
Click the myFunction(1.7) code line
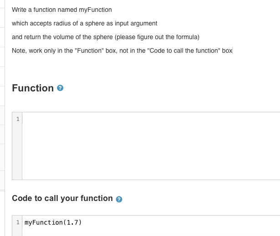pos(53,222)
